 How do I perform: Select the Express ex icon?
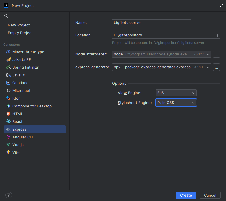point(8,129)
